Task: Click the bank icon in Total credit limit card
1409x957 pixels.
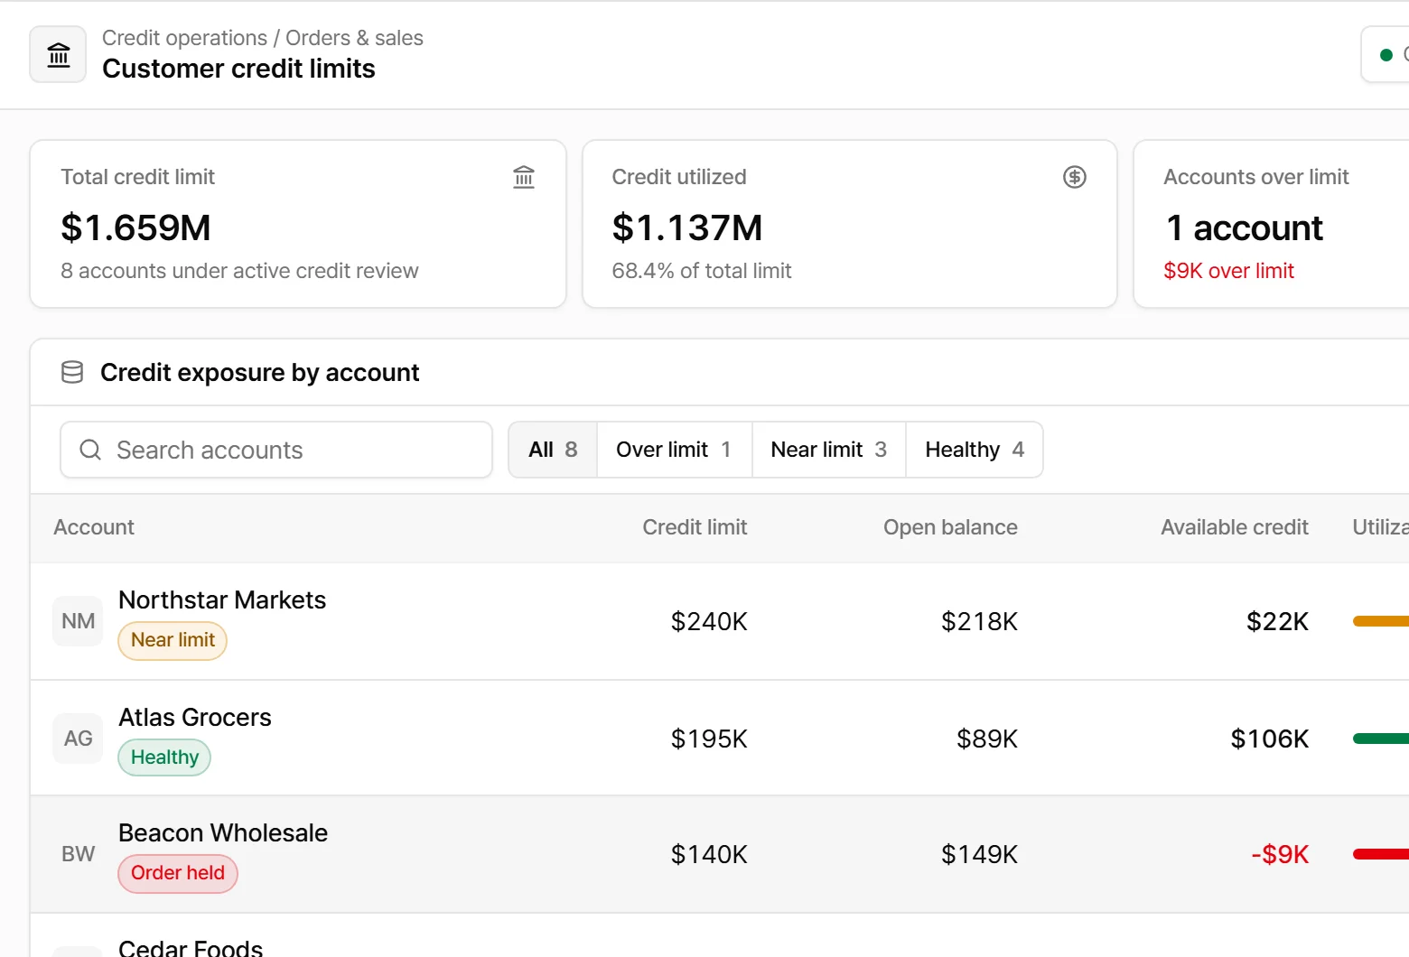Action: [524, 177]
